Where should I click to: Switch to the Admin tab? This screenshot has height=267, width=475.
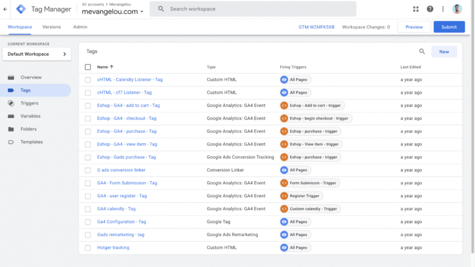pyautogui.click(x=80, y=27)
